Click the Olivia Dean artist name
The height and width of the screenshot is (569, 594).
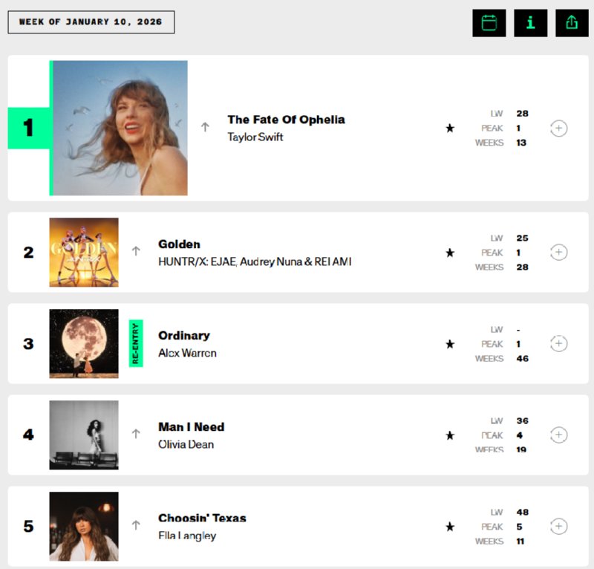(x=186, y=444)
